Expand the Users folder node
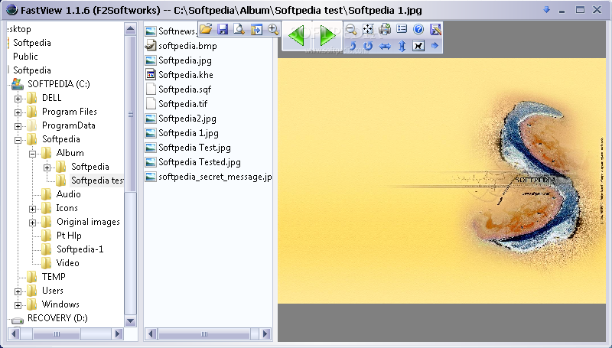612x348 pixels. (x=18, y=291)
